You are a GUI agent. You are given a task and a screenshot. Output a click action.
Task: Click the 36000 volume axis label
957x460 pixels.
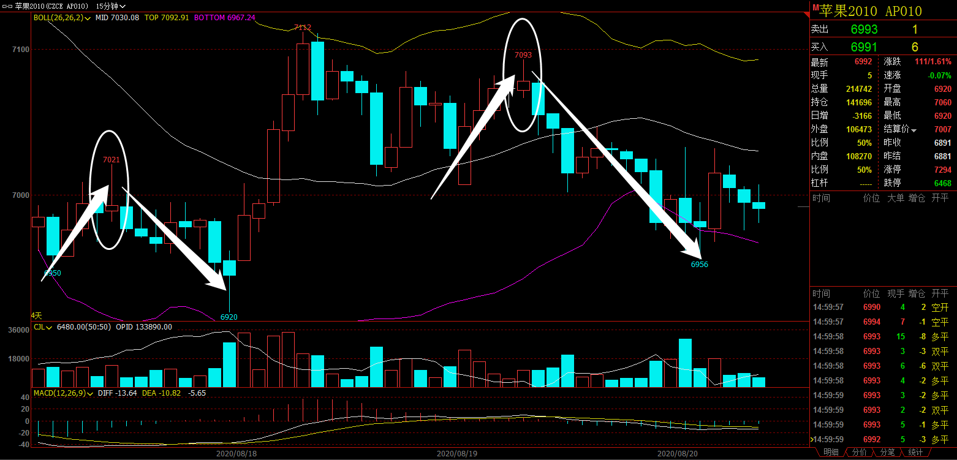pyautogui.click(x=20, y=330)
